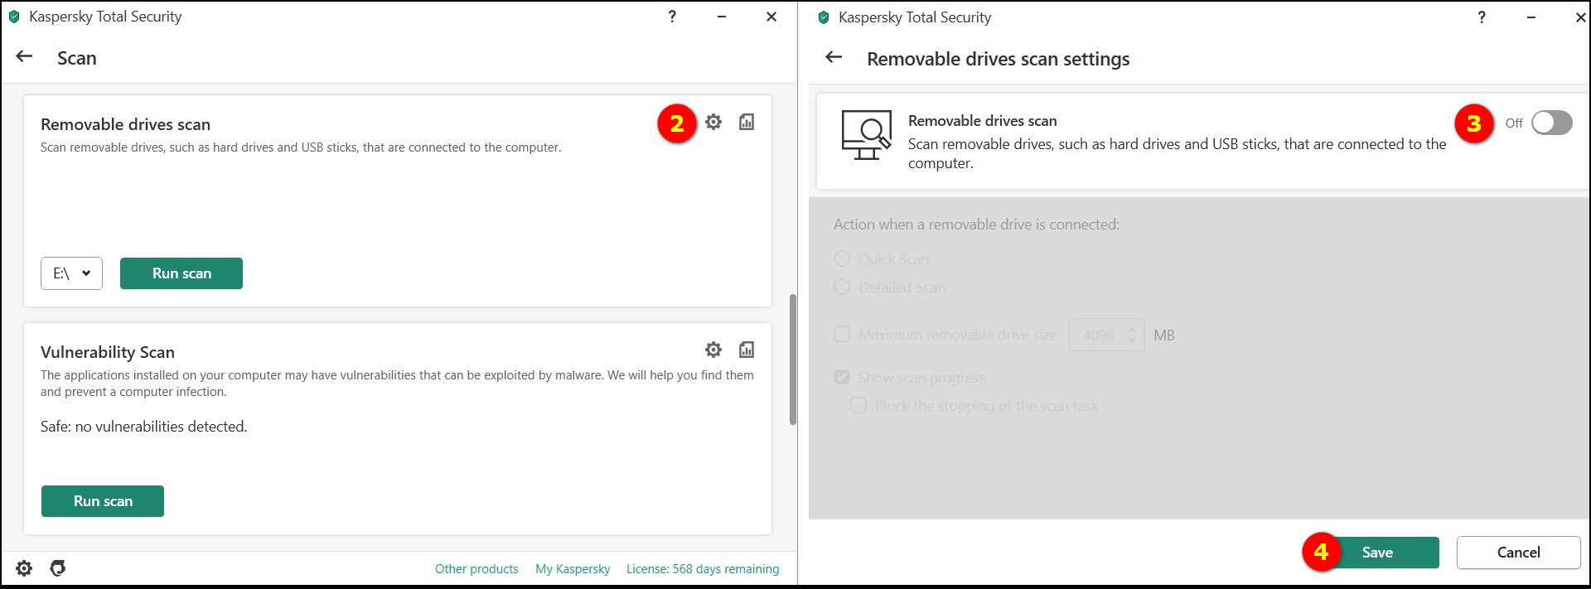Click License: 568 days remaining link
Screen dimensions: 1591x589
pyautogui.click(x=703, y=569)
